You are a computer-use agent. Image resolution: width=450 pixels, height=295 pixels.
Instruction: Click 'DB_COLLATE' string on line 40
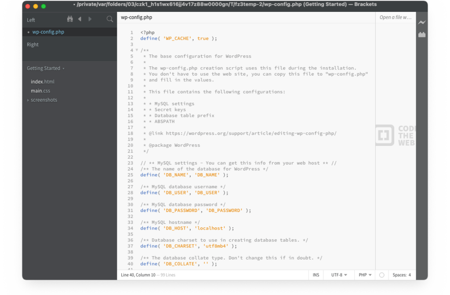tap(180, 264)
